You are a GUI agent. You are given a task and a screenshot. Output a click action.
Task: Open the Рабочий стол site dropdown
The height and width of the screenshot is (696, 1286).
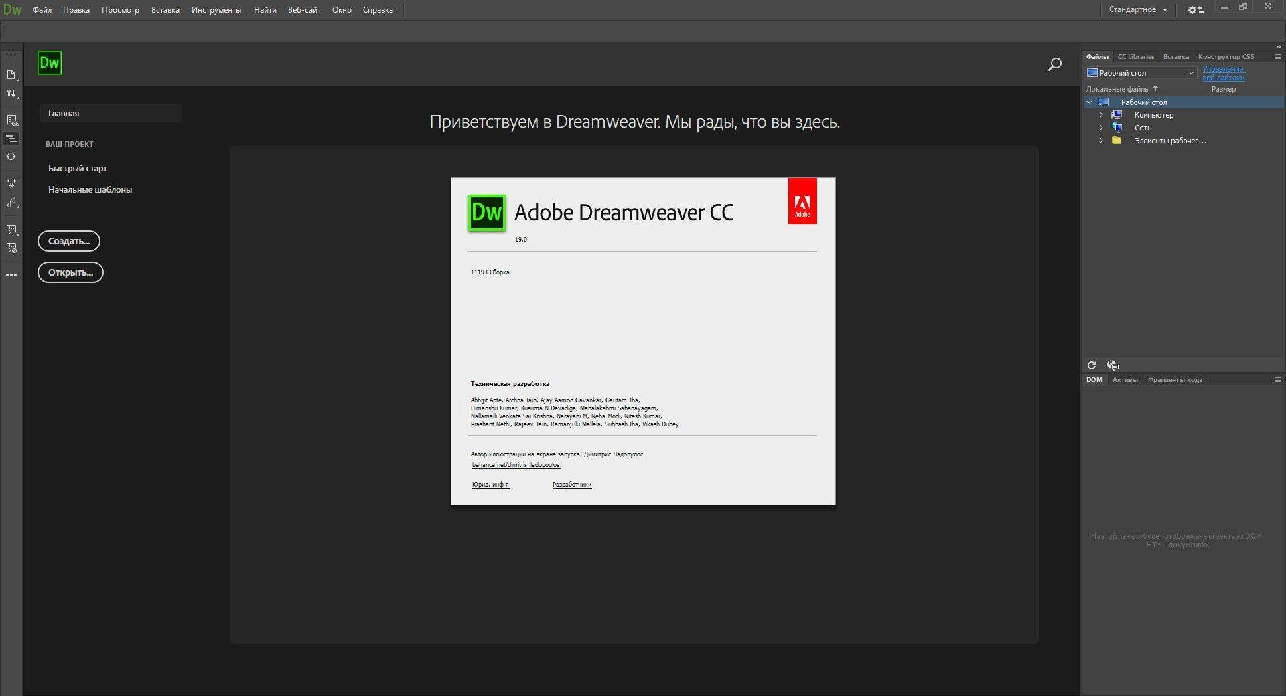pyautogui.click(x=1141, y=73)
